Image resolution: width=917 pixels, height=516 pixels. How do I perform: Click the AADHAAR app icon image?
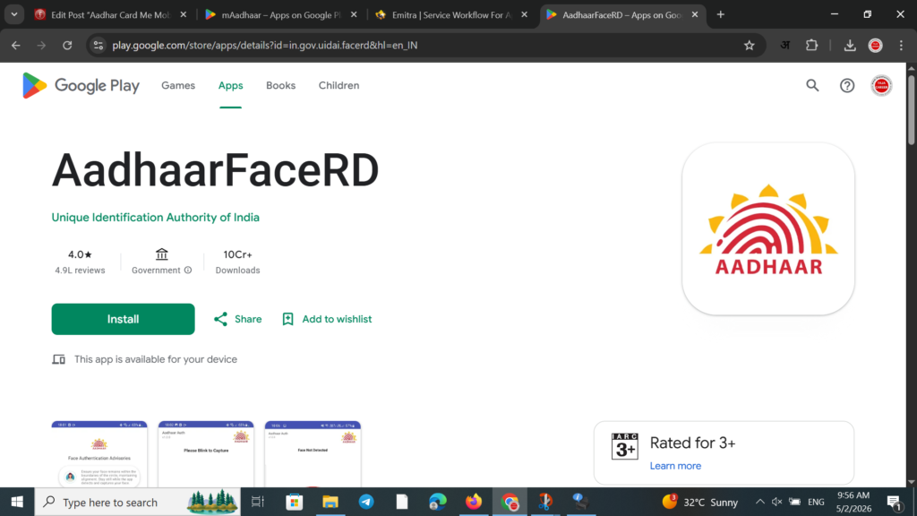click(x=767, y=228)
